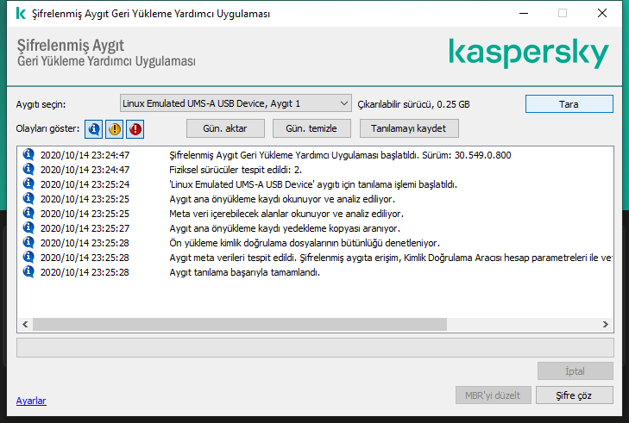Click info icon of 'Meta veri içerebilecek' entry
This screenshot has height=423, width=629.
28,213
